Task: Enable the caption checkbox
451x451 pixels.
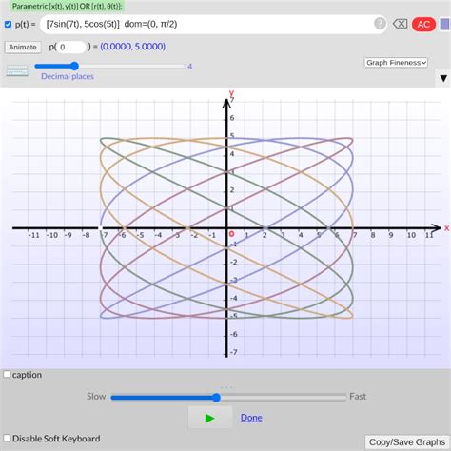Action: click(x=7, y=374)
